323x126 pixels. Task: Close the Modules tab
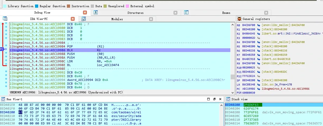[151, 19]
